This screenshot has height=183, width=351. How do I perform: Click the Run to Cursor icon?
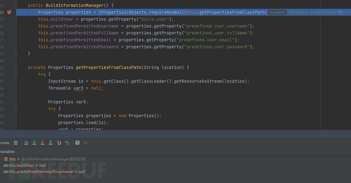click(x=67, y=142)
